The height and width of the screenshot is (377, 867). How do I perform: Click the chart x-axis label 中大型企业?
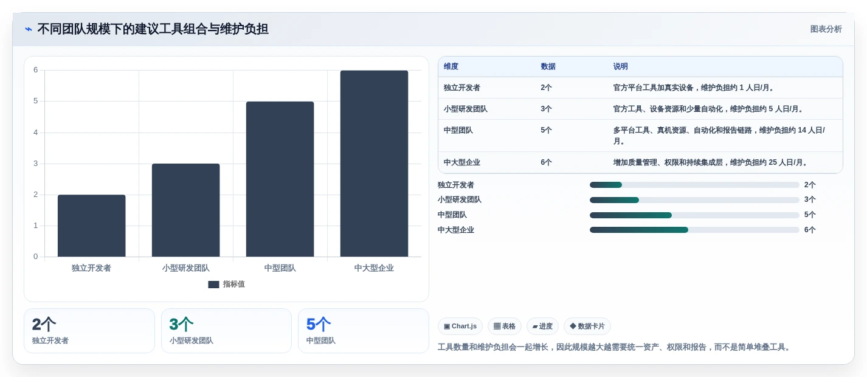(375, 268)
